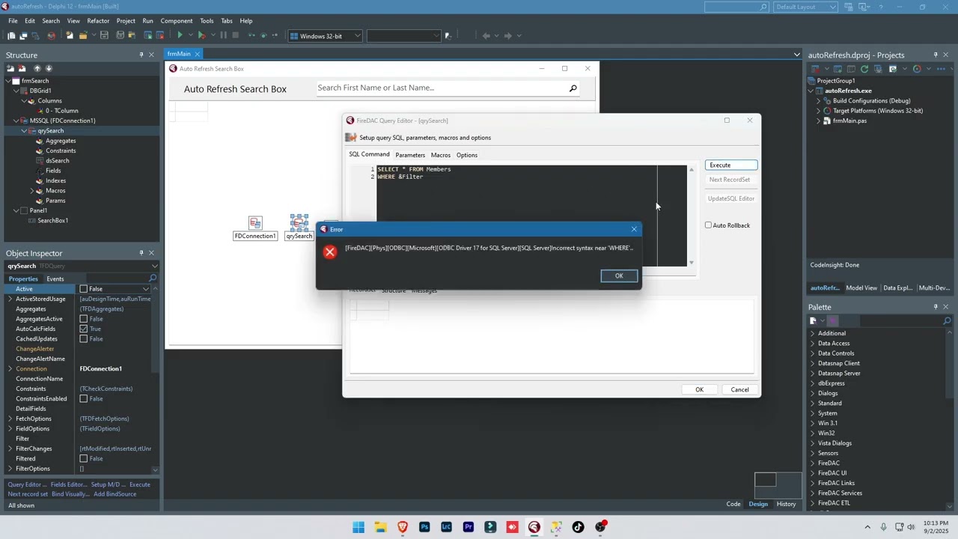
Task: Toggle the ConstraintsEnabled checkbox
Action: click(x=84, y=398)
